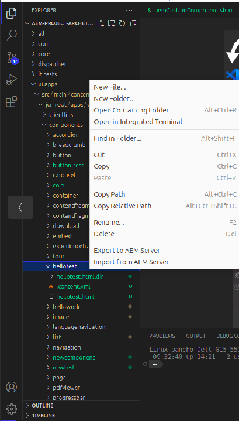The image size is (239, 421).
Task: Open explorer Views and More Actions ellipsis
Action: point(129,10)
